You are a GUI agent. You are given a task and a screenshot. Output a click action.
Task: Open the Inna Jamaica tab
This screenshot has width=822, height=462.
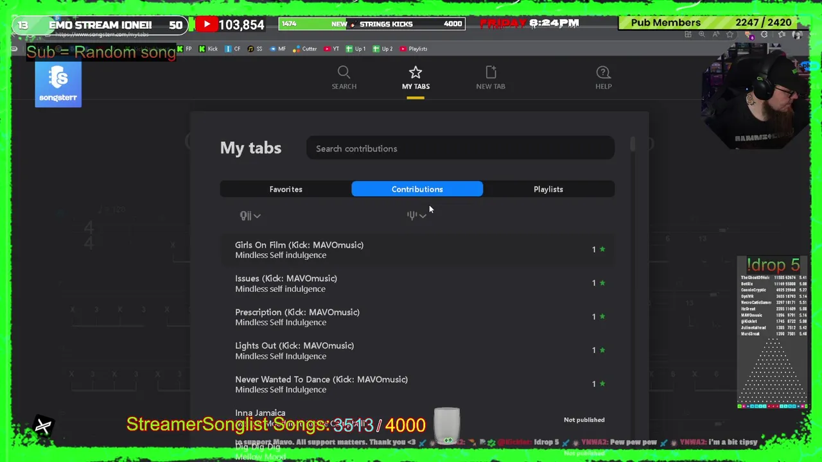coord(260,413)
